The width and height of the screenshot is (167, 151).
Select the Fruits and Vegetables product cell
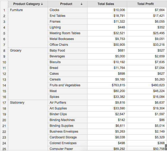tap(65, 85)
